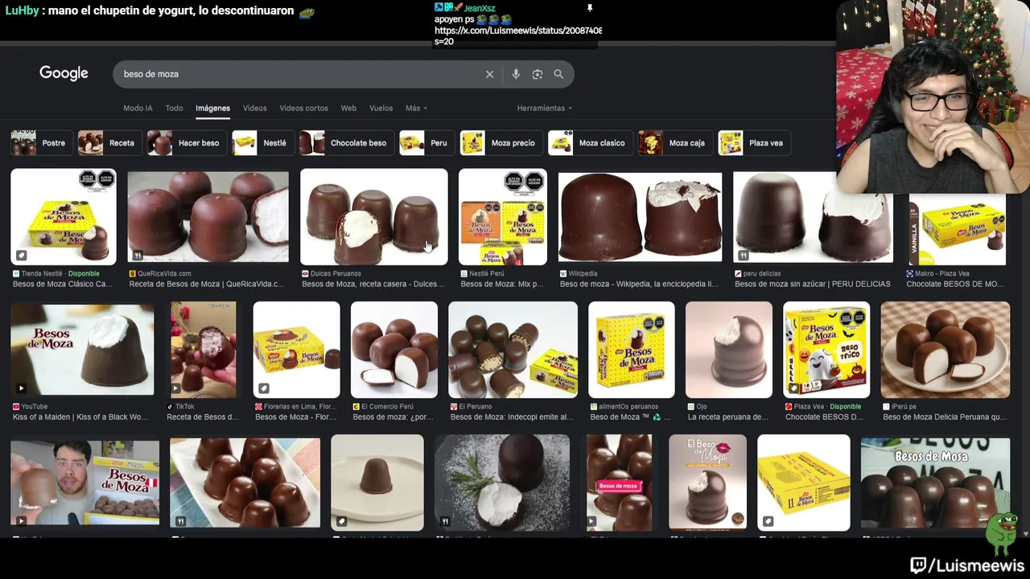The image size is (1030, 579).
Task: Open the iPerú.pe plate of besos image
Action: point(946,350)
